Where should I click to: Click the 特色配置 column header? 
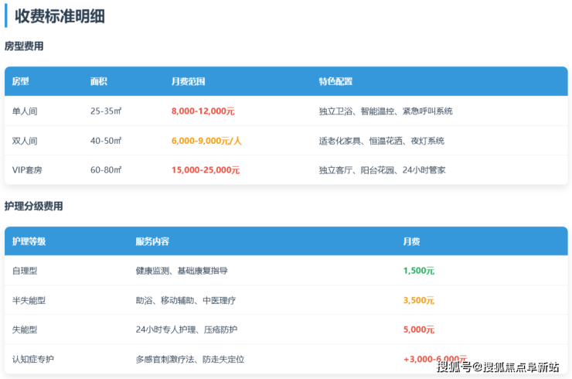[x=335, y=81]
